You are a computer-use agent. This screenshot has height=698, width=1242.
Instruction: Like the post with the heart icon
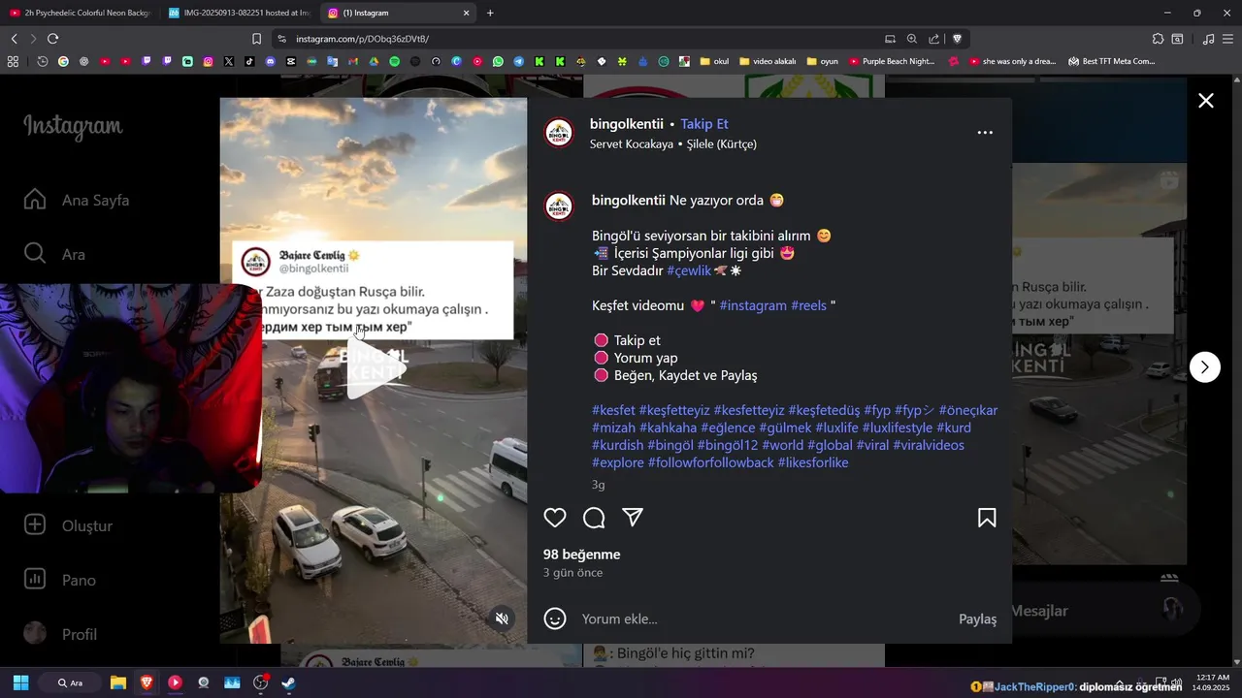tap(555, 518)
